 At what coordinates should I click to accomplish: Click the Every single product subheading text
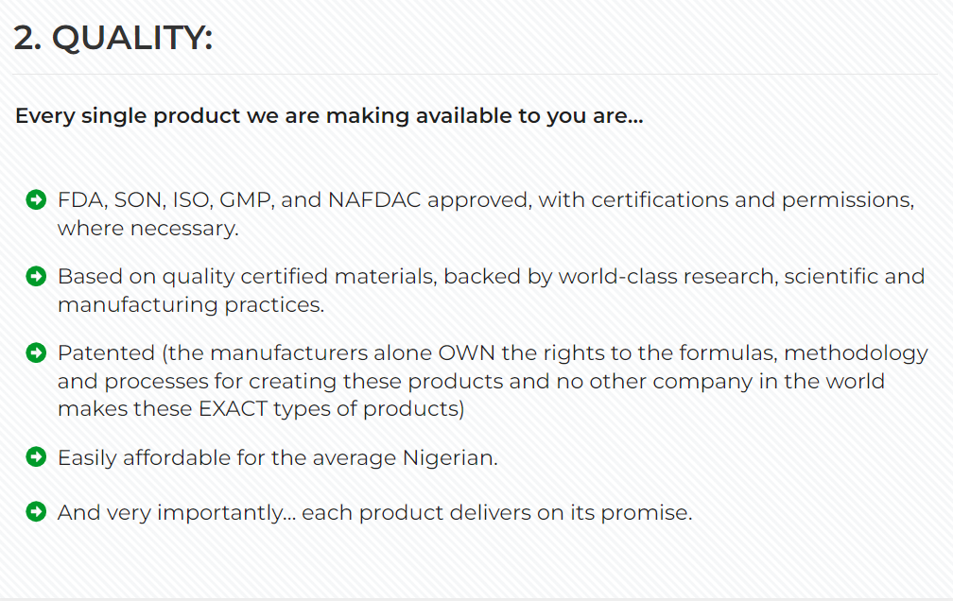point(329,117)
